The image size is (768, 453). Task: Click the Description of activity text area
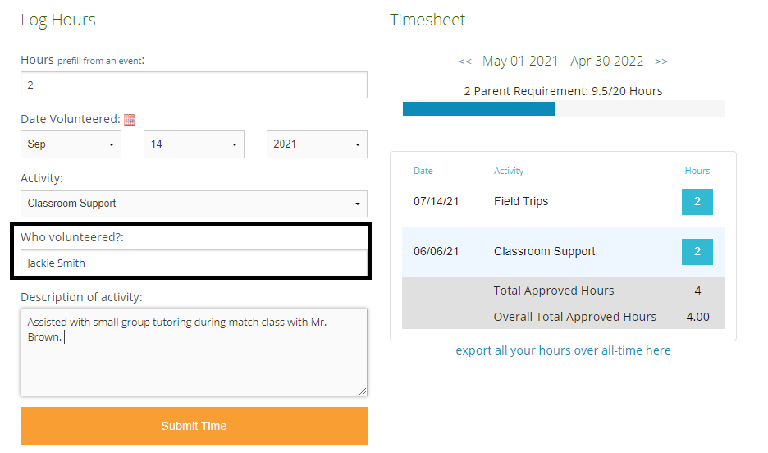(194, 352)
